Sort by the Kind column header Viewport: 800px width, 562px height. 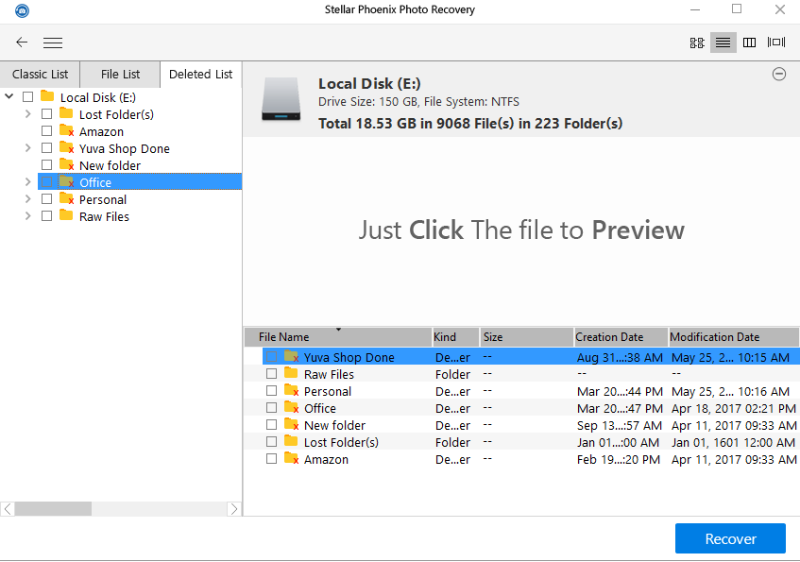tap(455, 337)
